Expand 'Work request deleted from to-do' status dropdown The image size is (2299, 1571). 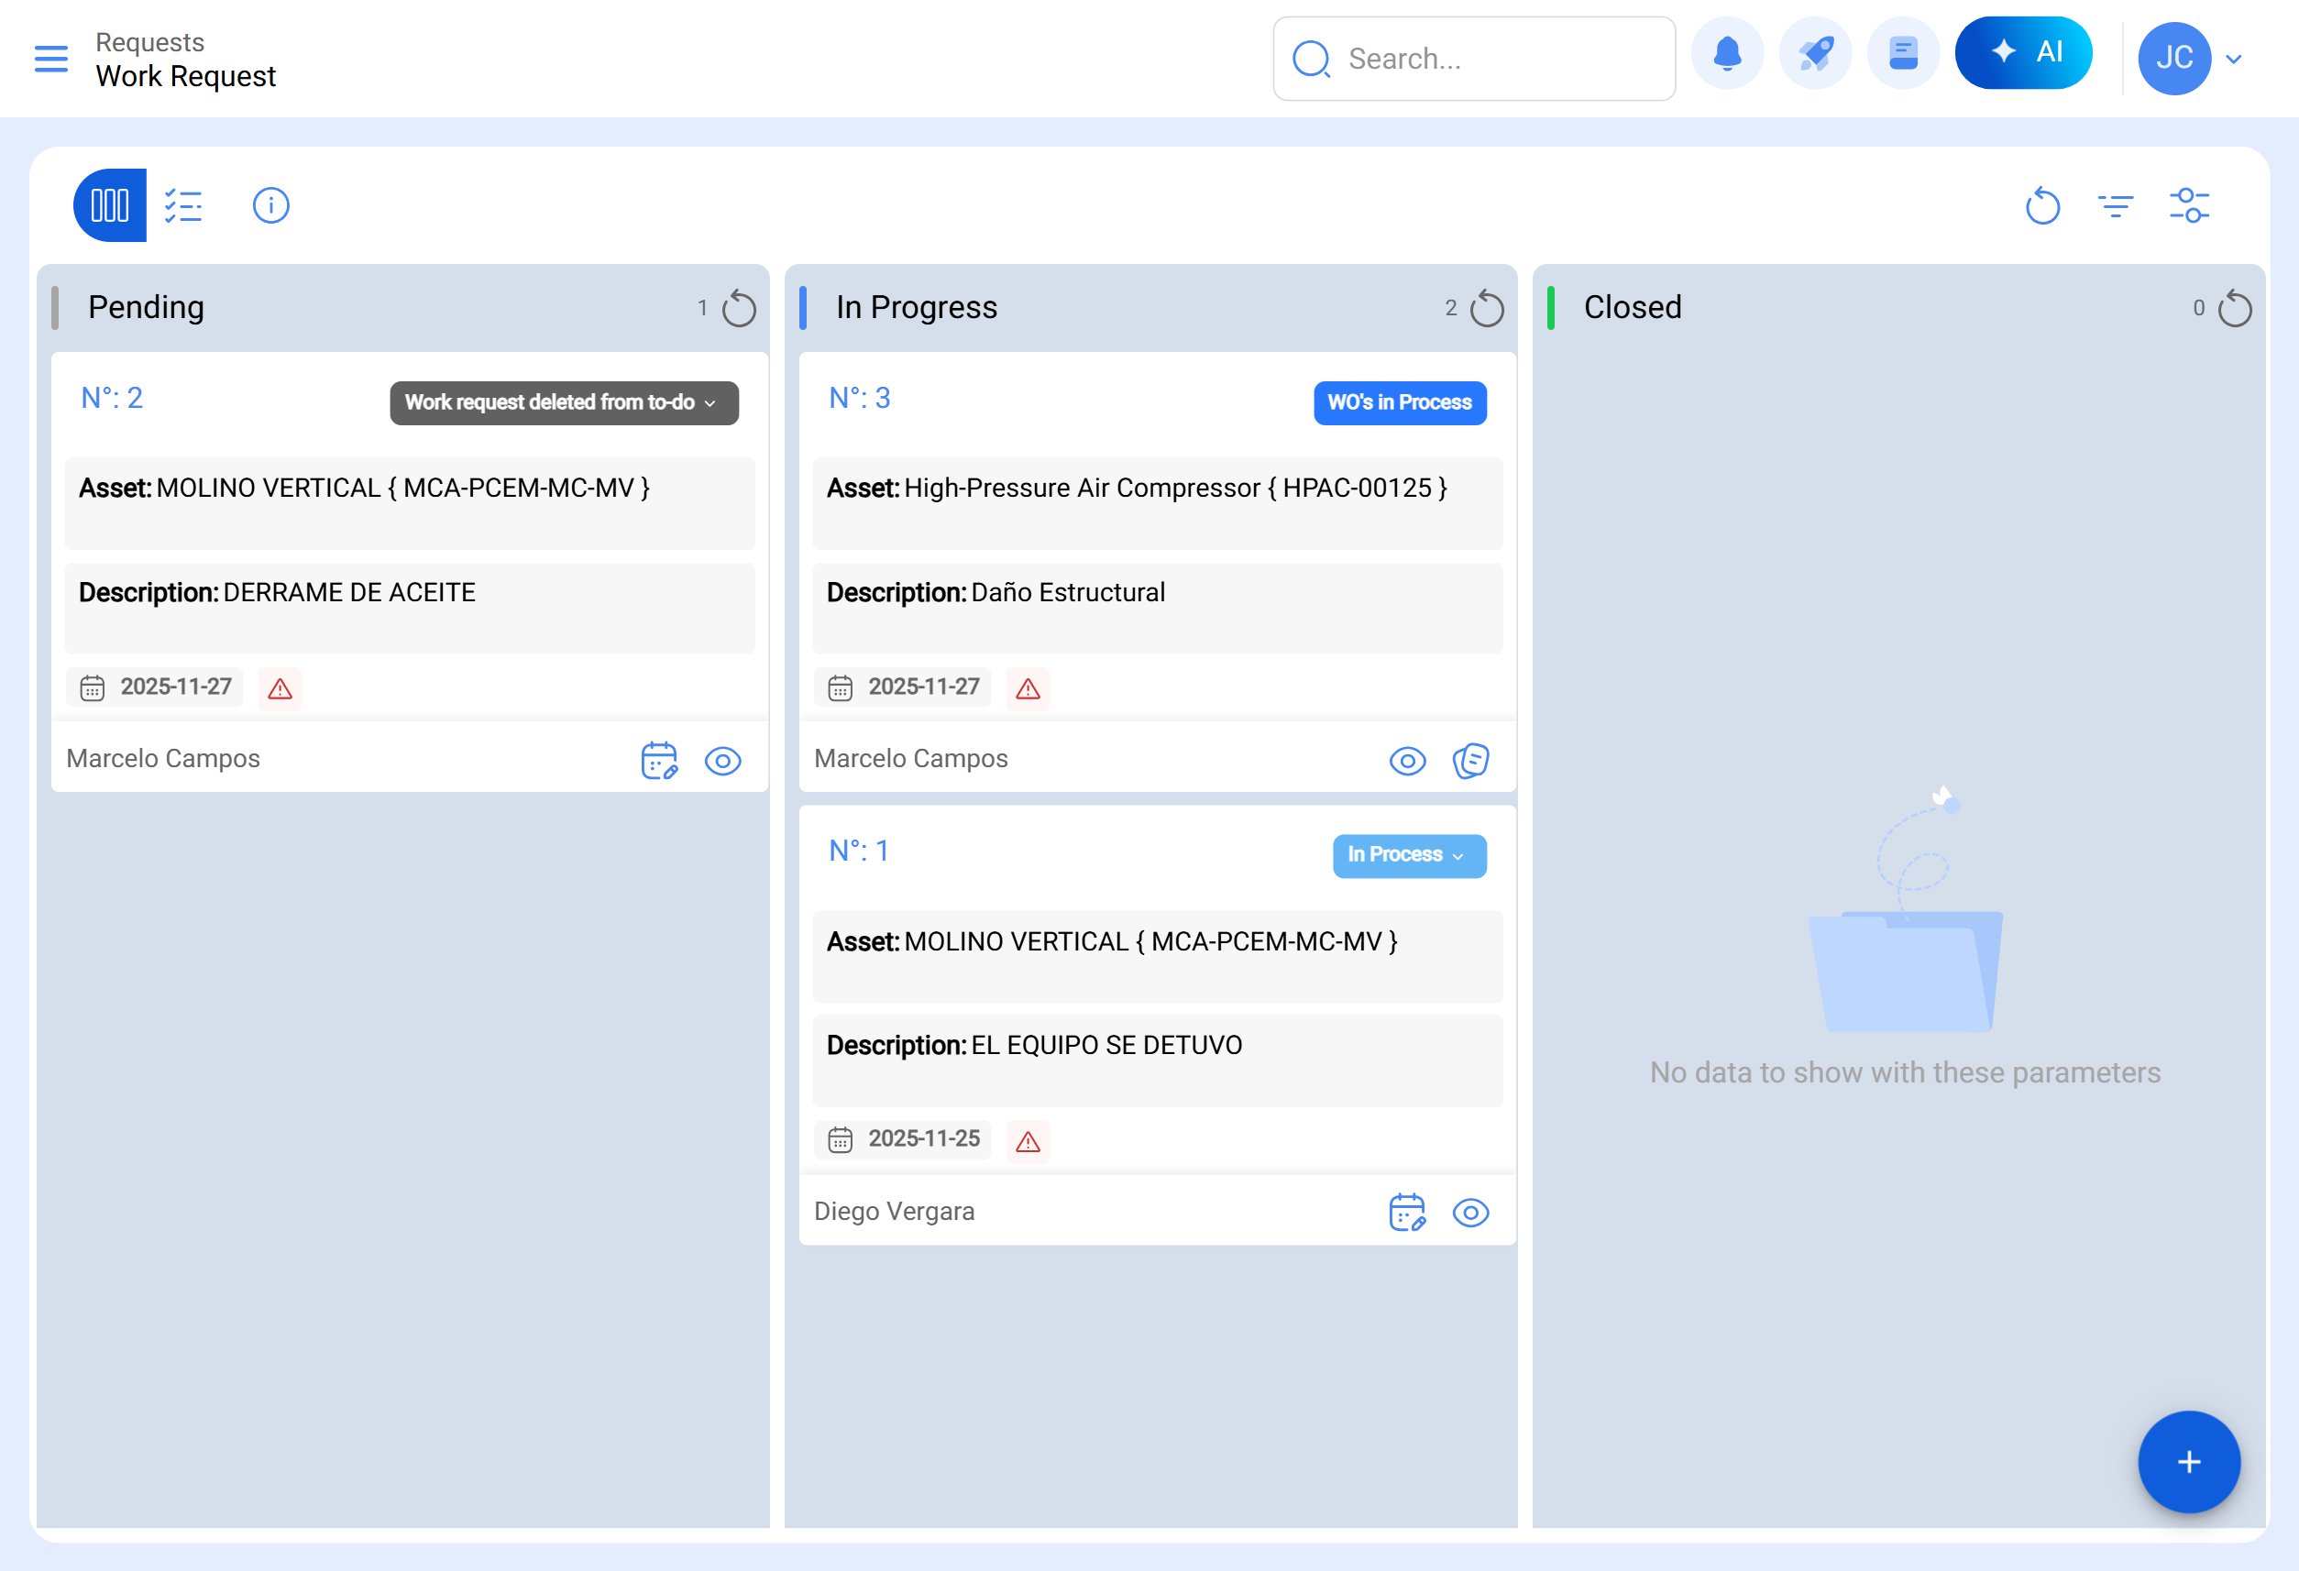564,402
